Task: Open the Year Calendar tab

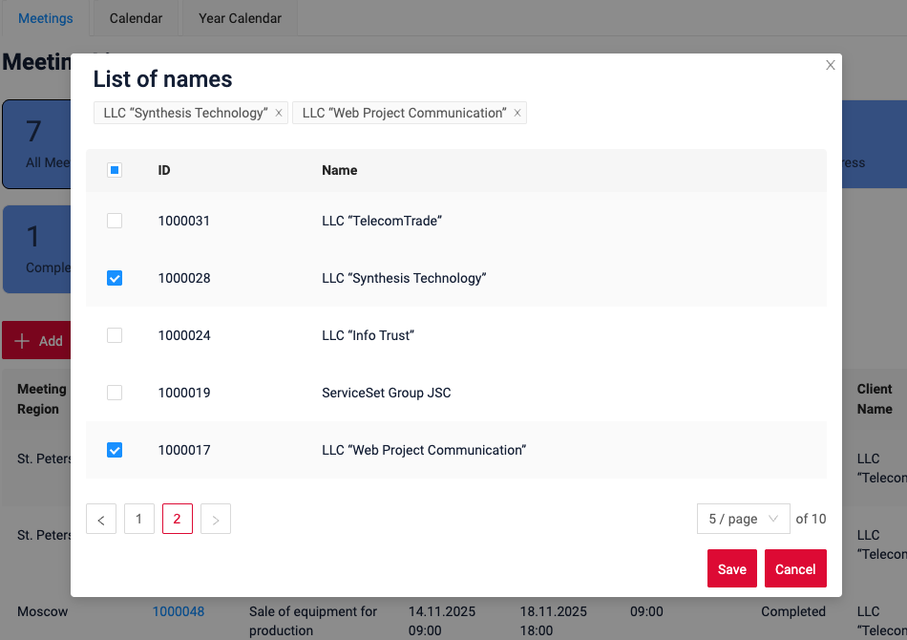Action: 240,18
